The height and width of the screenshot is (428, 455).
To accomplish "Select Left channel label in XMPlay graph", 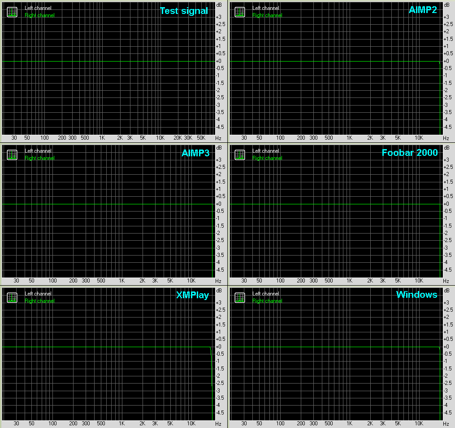I will pyautogui.click(x=38, y=294).
